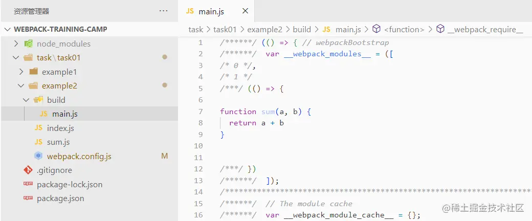Click '<function>' breadcrumb symbol
The width and height of the screenshot is (532, 221).
[x=404, y=30]
